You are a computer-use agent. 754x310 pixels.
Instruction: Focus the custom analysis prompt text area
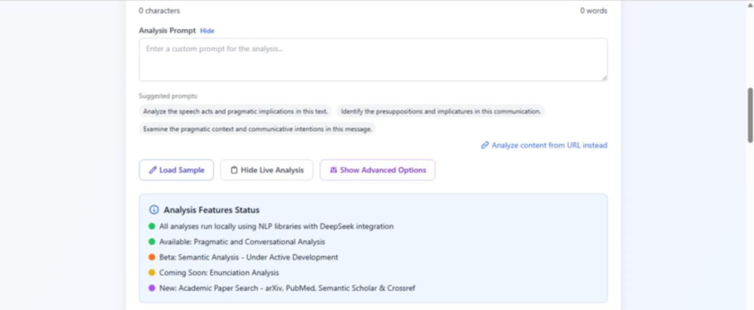pos(373,59)
